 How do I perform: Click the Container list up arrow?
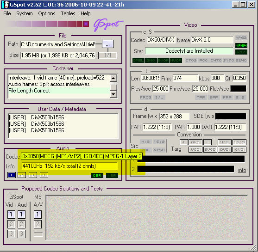113,78
